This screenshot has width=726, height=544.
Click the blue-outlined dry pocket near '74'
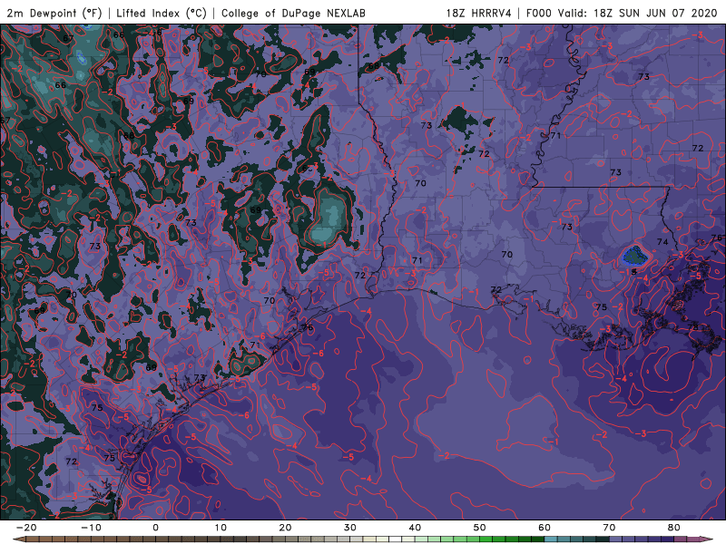[x=633, y=257]
